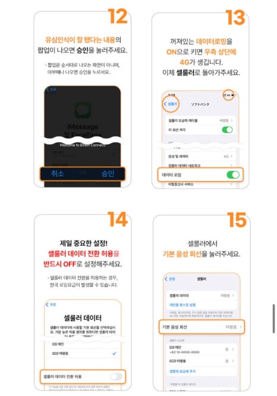Click the 4G status indicator circle
The width and height of the screenshot is (277, 396).
228,95
